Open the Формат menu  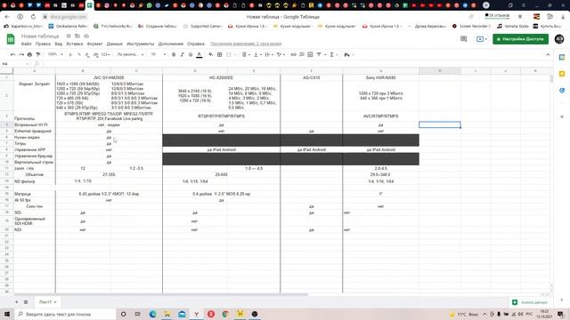coord(95,44)
